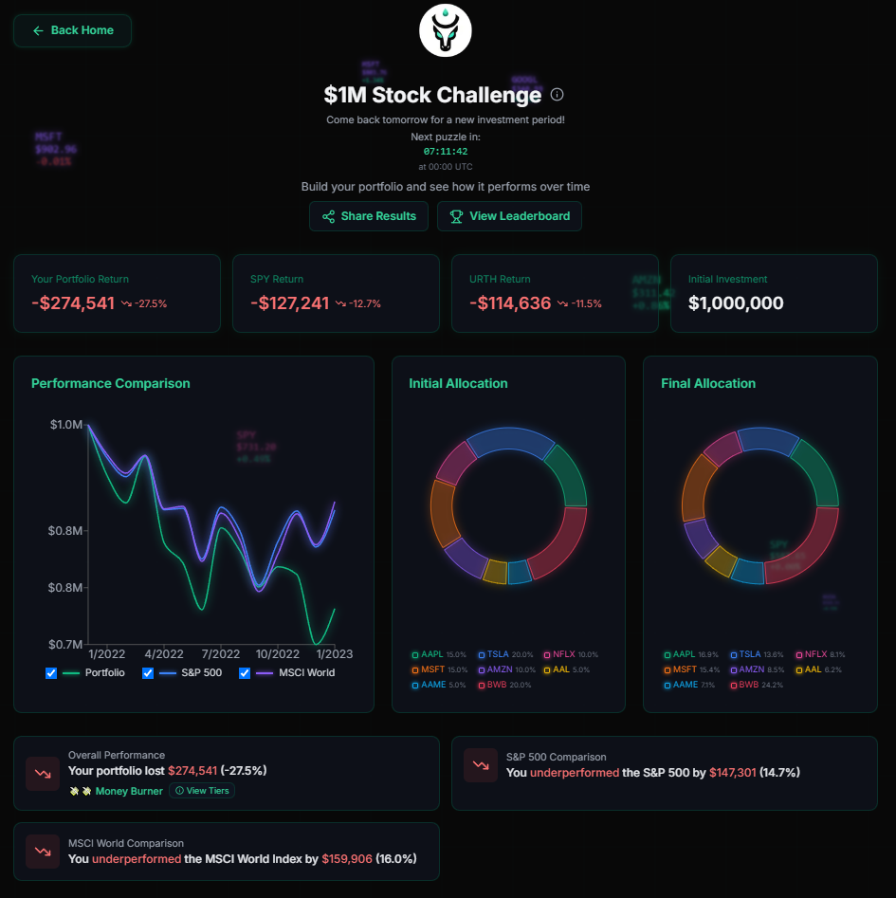Click the -$114,636 URTH return value

(x=510, y=302)
